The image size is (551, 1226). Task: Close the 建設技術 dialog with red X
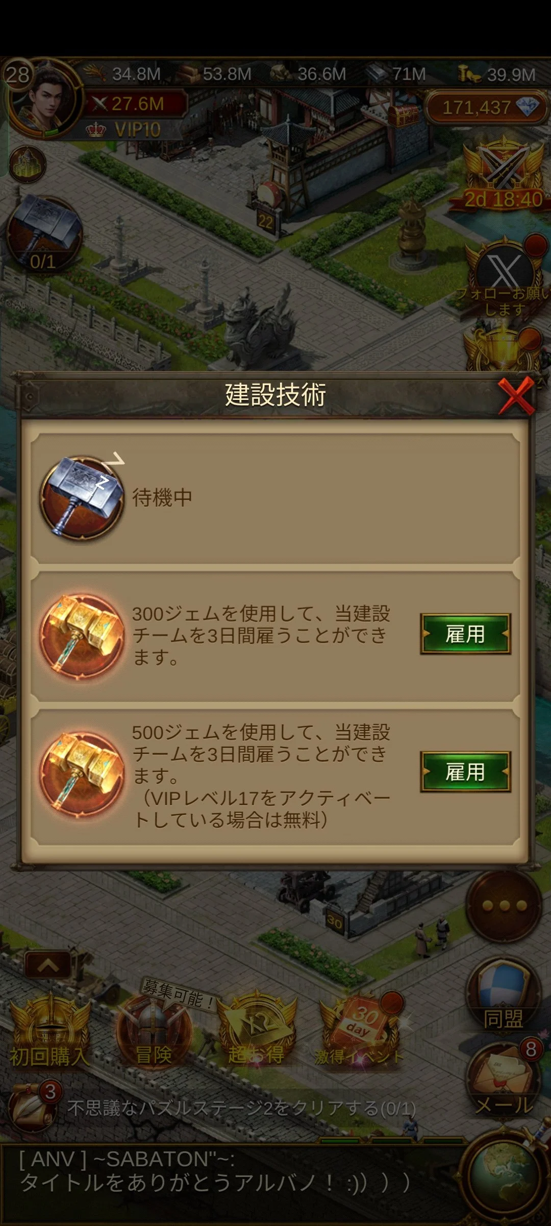pos(516,396)
